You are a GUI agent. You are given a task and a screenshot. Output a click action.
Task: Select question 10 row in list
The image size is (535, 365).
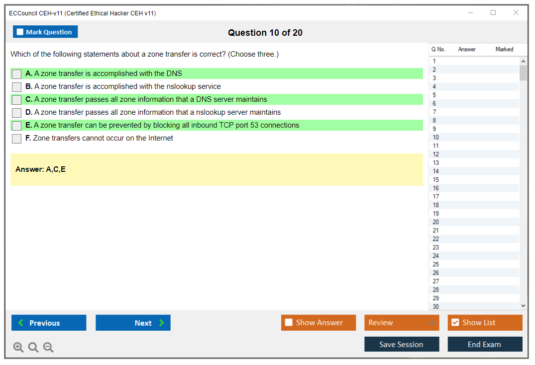pyautogui.click(x=436, y=138)
